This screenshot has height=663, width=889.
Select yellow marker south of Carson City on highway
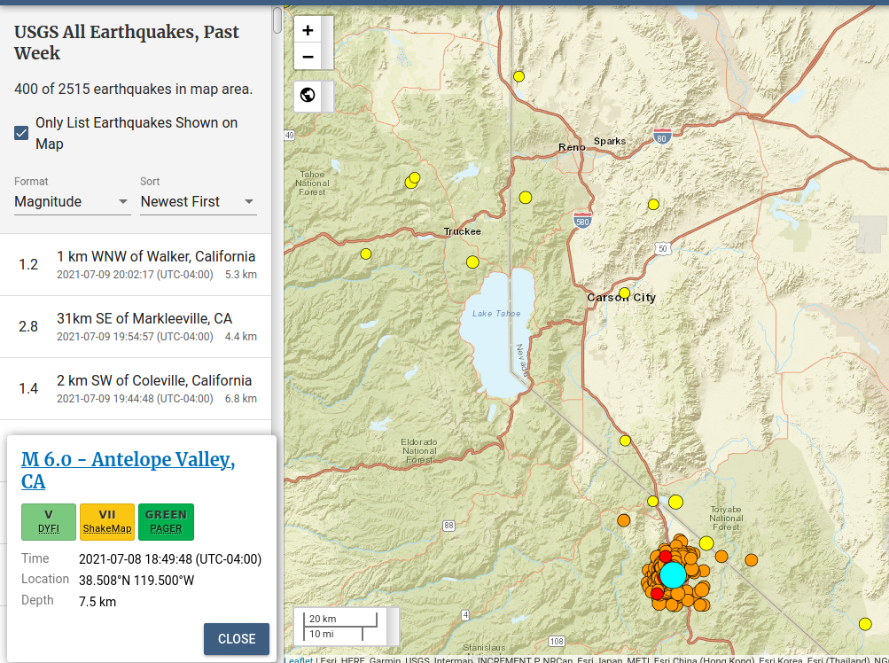pyautogui.click(x=626, y=441)
